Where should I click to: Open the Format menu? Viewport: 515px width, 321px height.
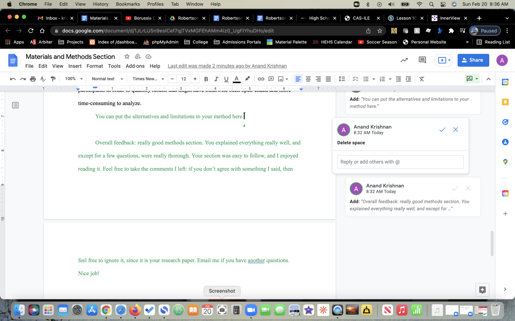95,66
